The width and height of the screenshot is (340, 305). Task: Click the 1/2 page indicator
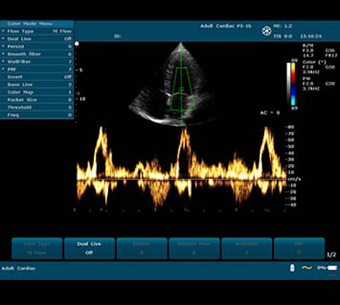click(x=331, y=255)
